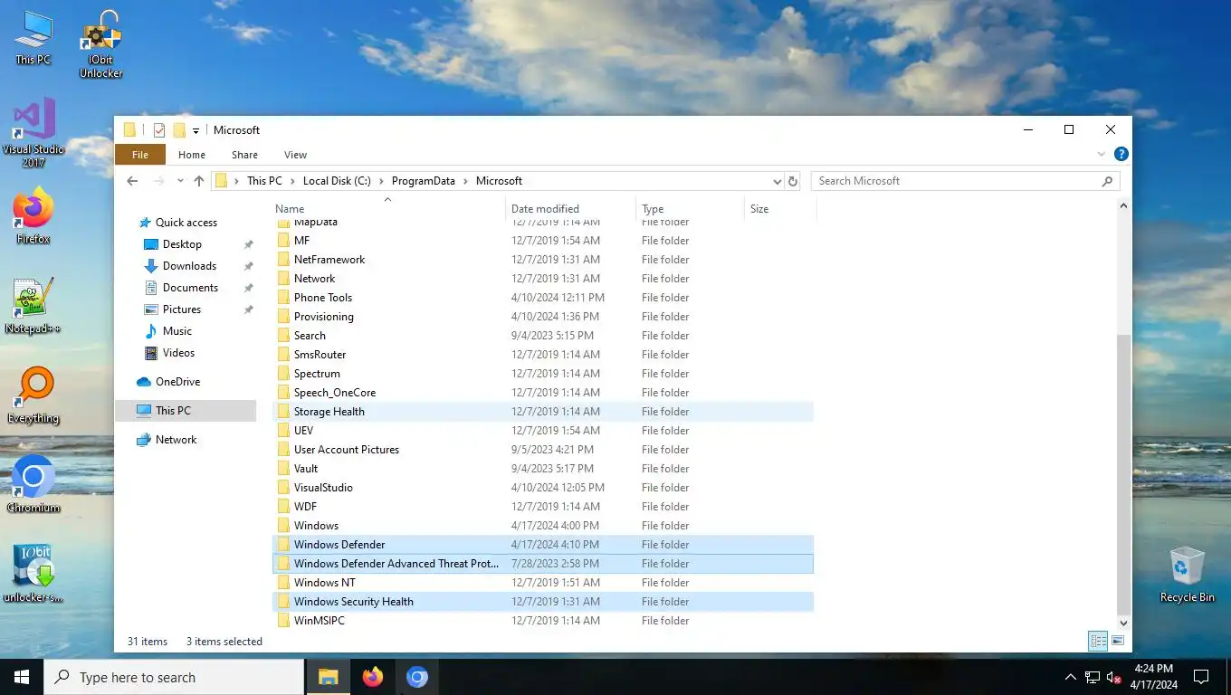Open Visual Studio 2017 desktop shortcut
This screenshot has width=1231, height=695.
click(33, 132)
